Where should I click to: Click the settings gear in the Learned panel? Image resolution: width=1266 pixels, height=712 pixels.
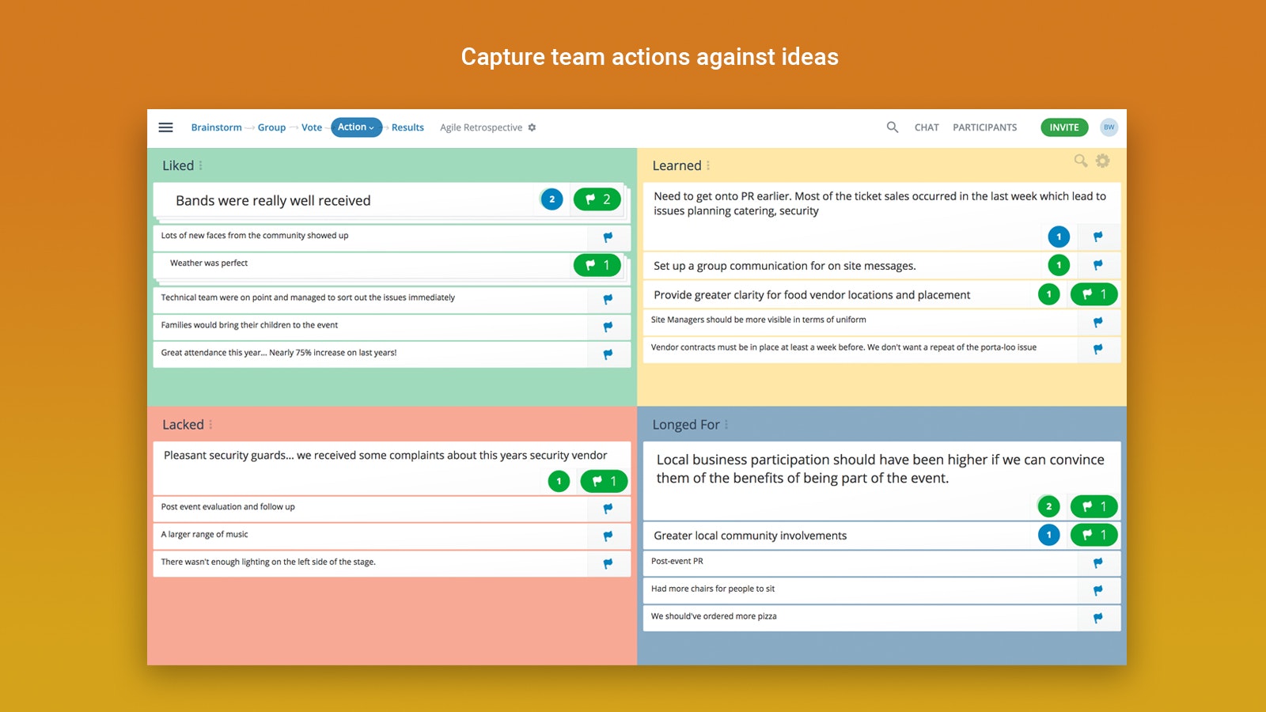(x=1103, y=161)
